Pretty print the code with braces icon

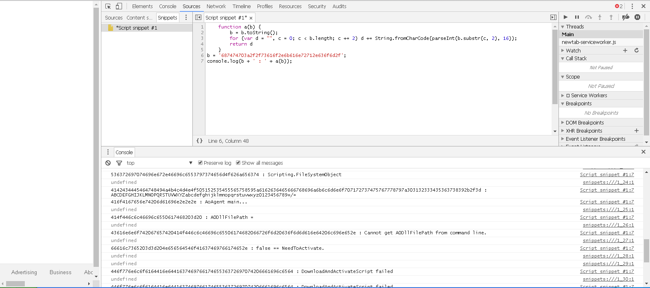199,141
